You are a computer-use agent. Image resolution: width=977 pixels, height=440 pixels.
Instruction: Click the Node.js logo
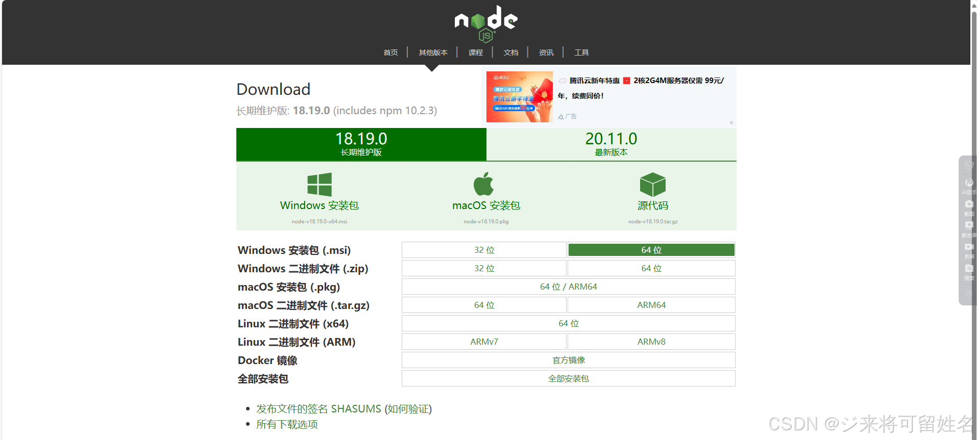[x=486, y=23]
